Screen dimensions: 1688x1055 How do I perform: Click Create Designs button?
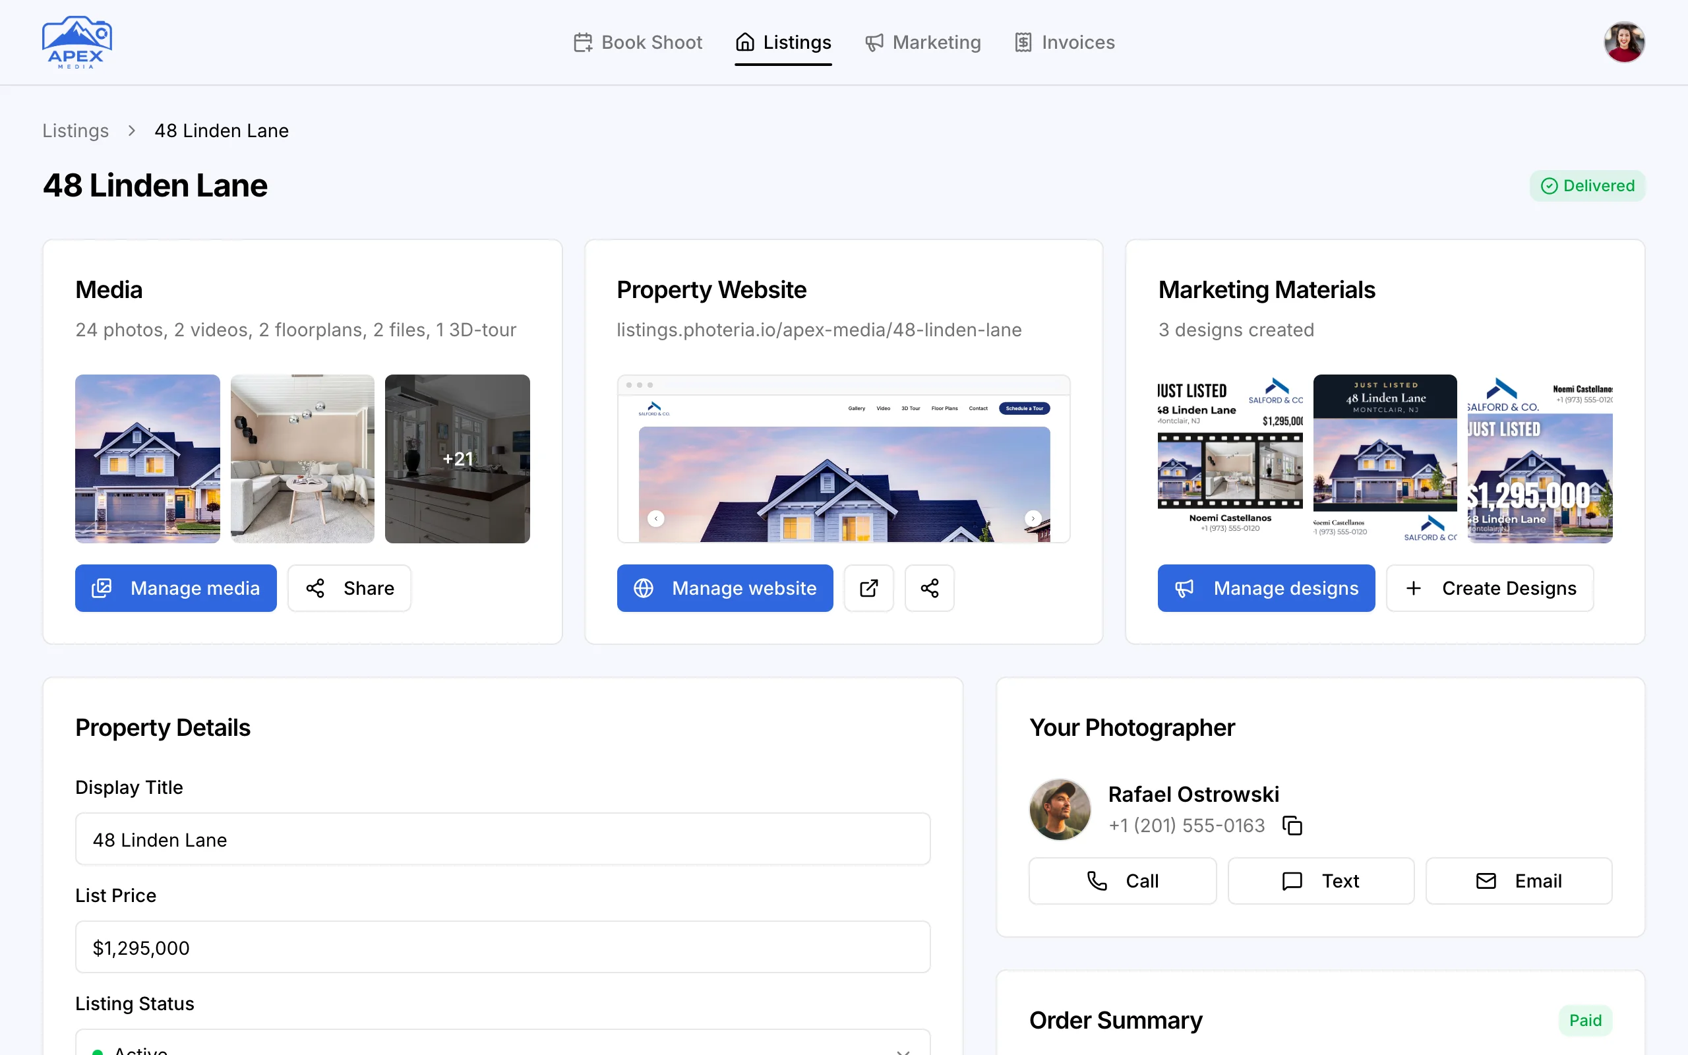(1490, 588)
